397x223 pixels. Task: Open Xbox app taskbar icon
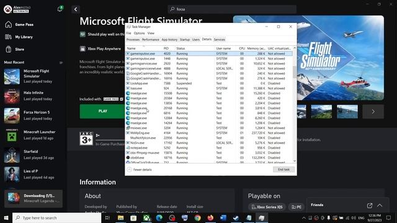(x=146, y=217)
